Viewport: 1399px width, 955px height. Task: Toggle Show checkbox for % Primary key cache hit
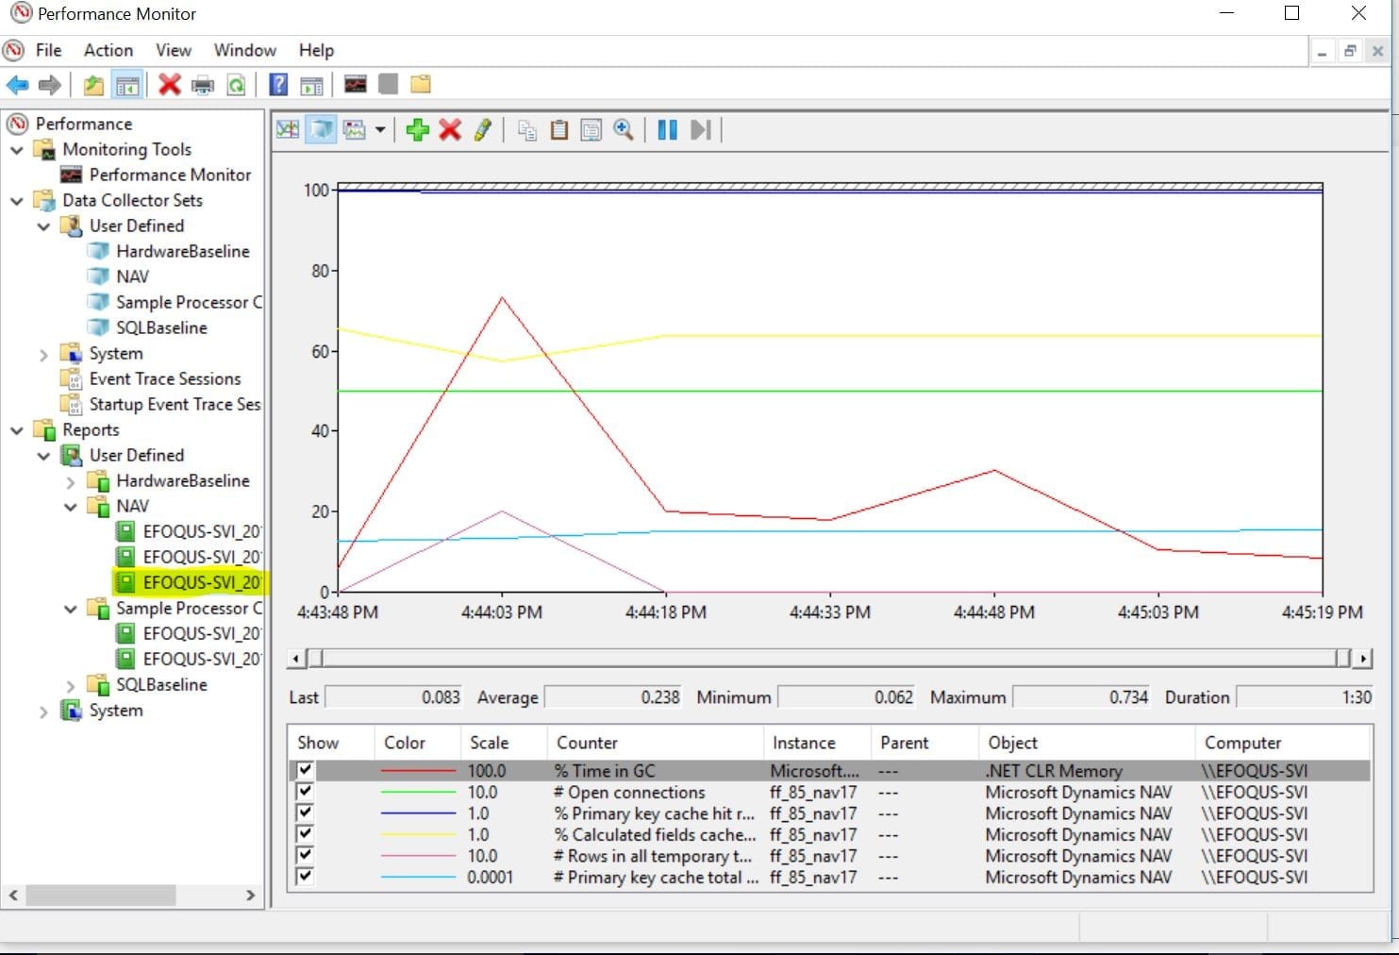[305, 813]
